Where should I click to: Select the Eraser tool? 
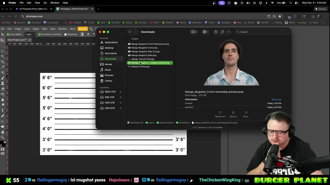pos(3,89)
